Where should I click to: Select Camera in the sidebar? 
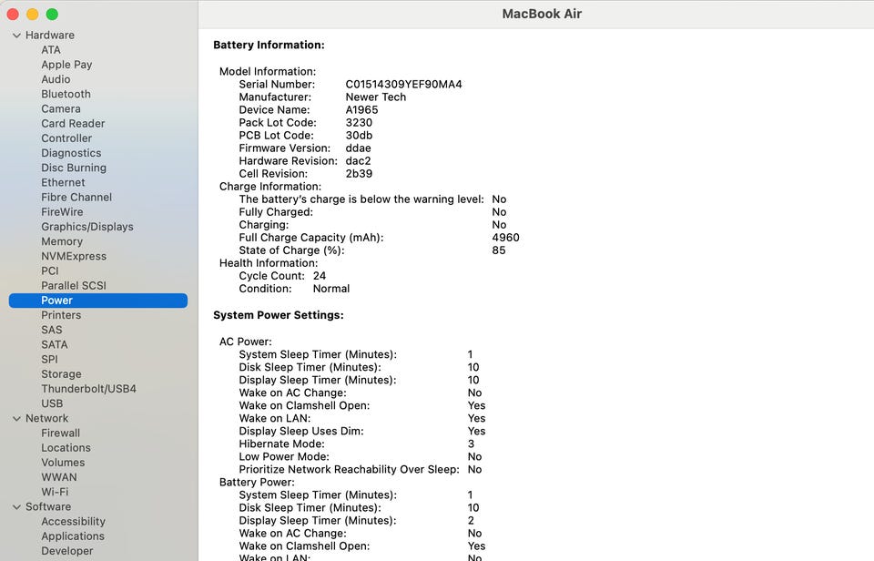61,108
